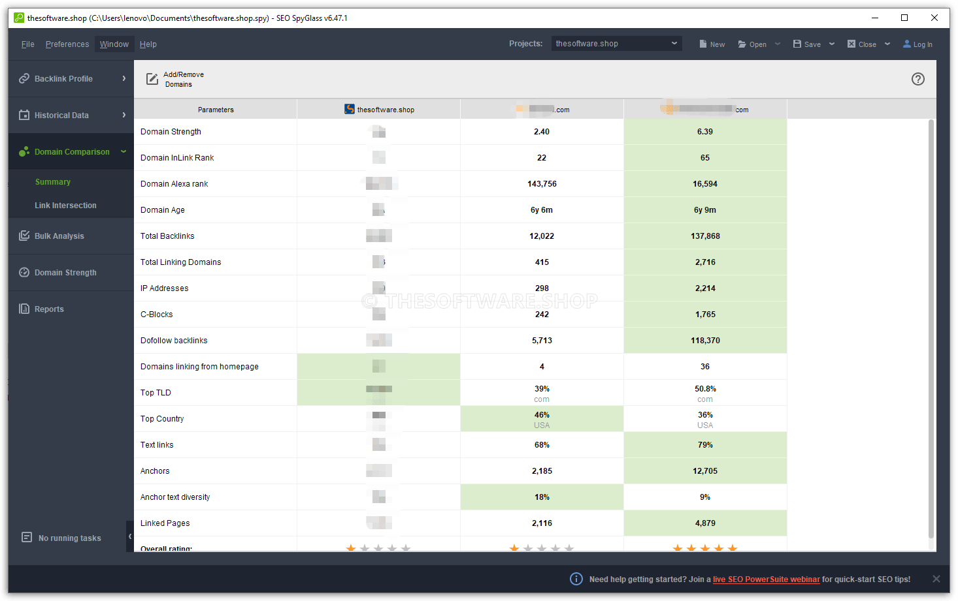This screenshot has width=958, height=601.
Task: Click the Log In button text
Action: pos(923,45)
